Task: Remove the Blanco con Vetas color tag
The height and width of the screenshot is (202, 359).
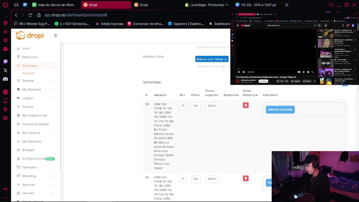Action: 225,59
